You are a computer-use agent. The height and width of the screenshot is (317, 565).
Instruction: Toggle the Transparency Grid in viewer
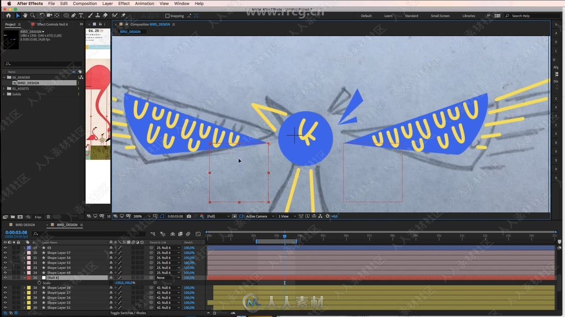[241, 216]
